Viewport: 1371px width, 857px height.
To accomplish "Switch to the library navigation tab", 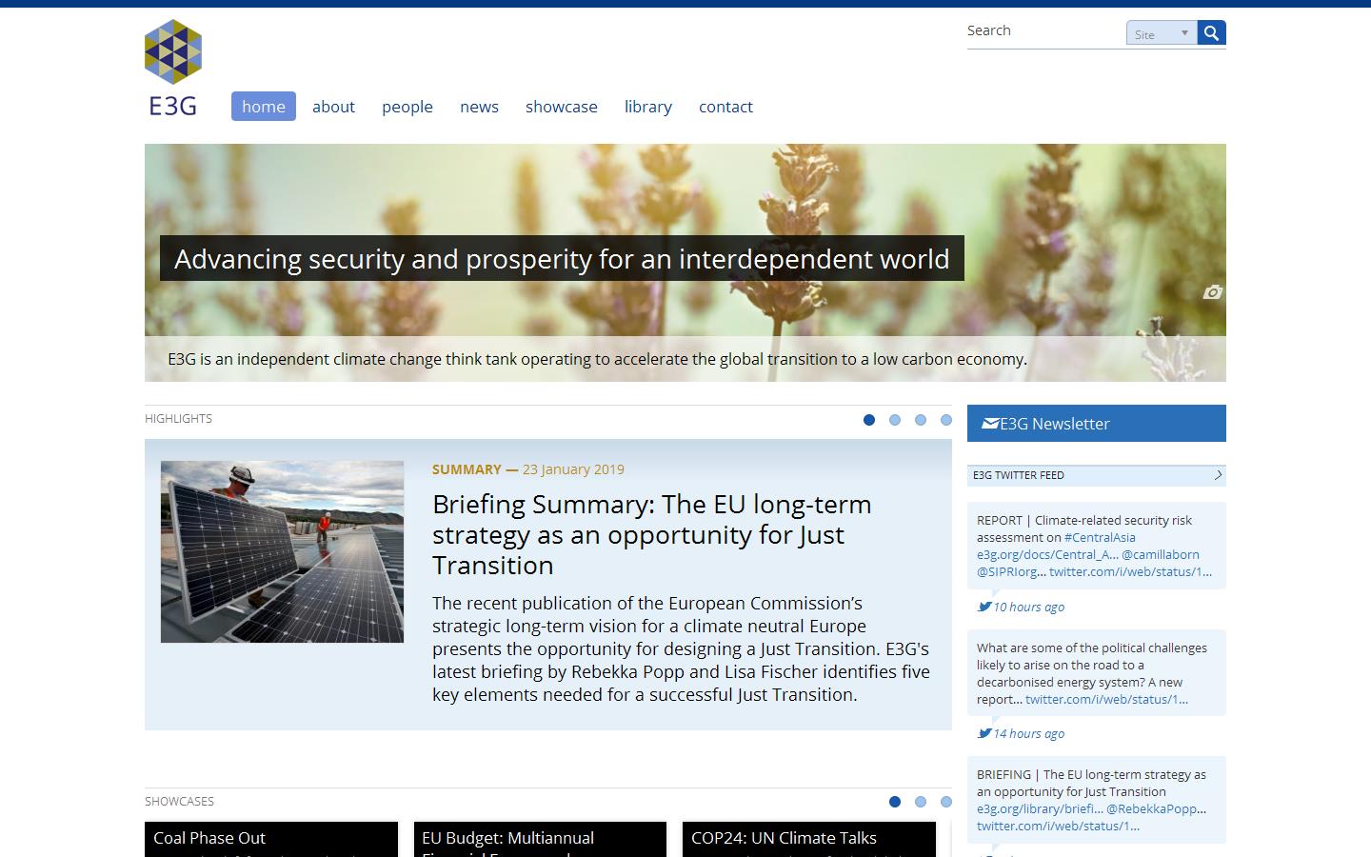I will (647, 107).
